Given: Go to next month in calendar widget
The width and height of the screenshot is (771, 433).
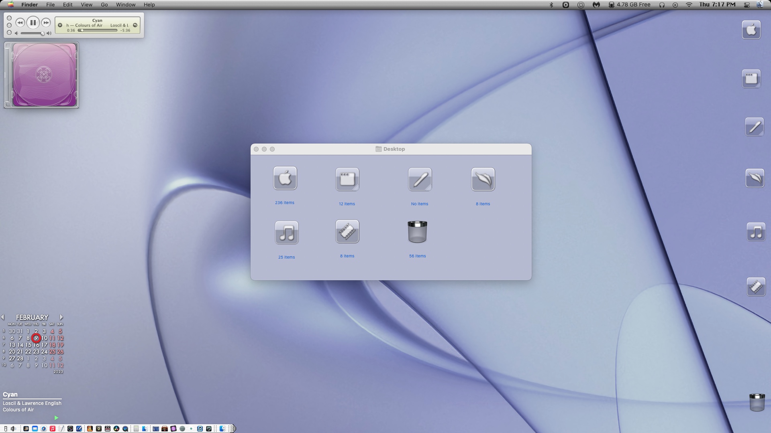Looking at the screenshot, I should pyautogui.click(x=61, y=317).
